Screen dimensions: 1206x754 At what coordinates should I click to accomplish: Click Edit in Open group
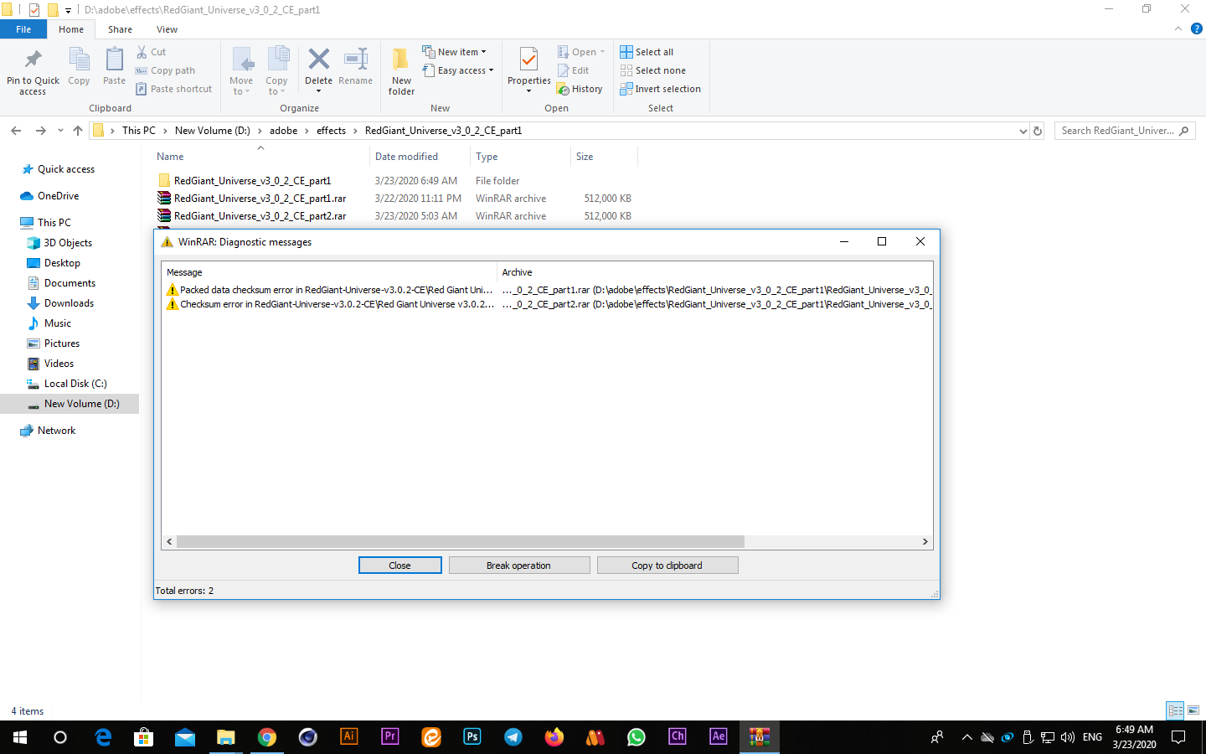pos(574,70)
